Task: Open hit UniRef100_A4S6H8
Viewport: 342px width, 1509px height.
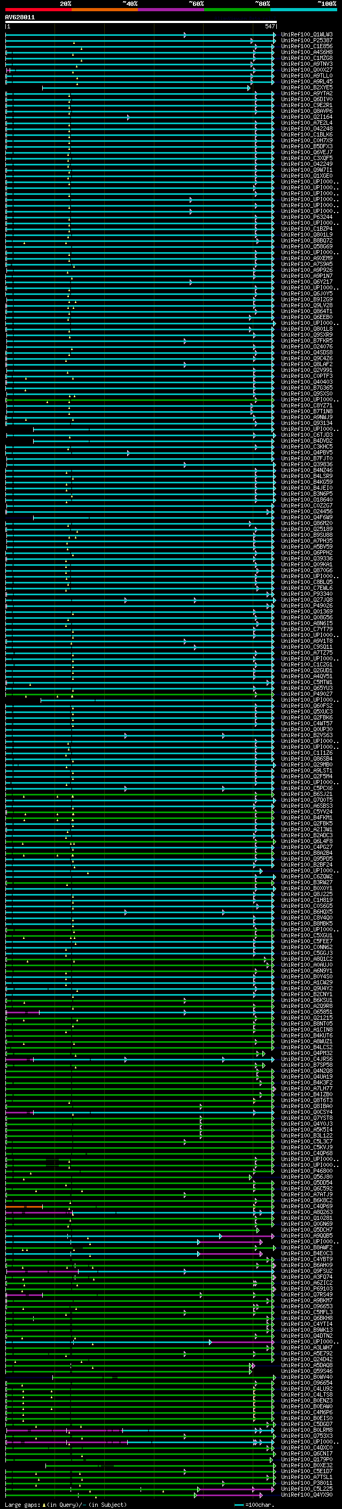Action: [307, 52]
